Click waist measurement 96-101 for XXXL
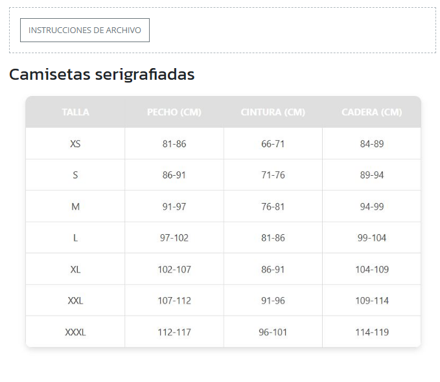Image resolution: width=440 pixels, height=382 pixels. (x=273, y=332)
